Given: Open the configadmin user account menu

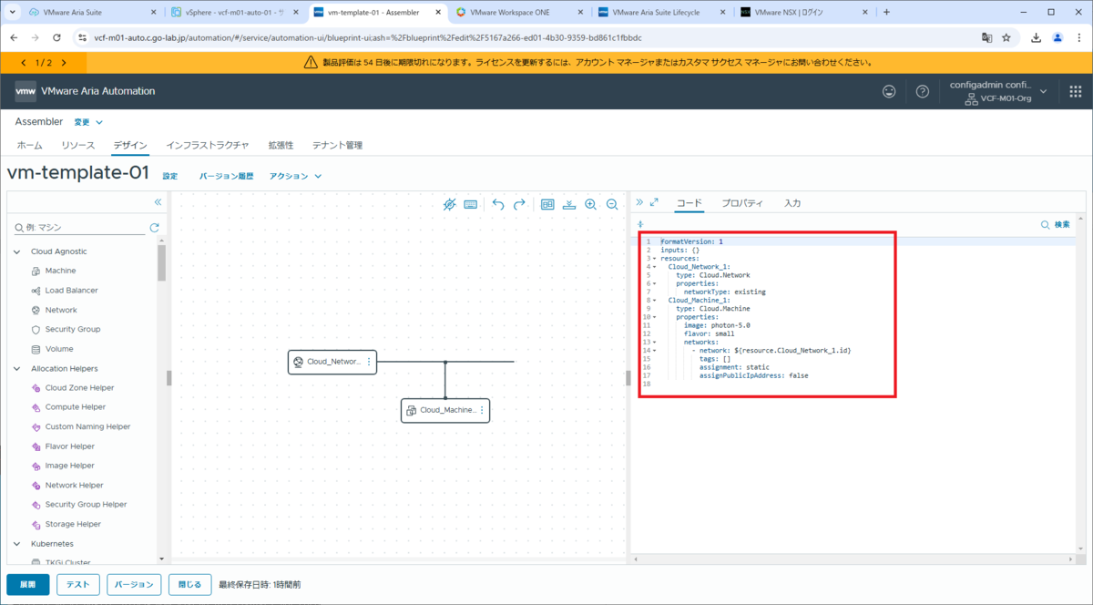Looking at the screenshot, I should pos(996,91).
